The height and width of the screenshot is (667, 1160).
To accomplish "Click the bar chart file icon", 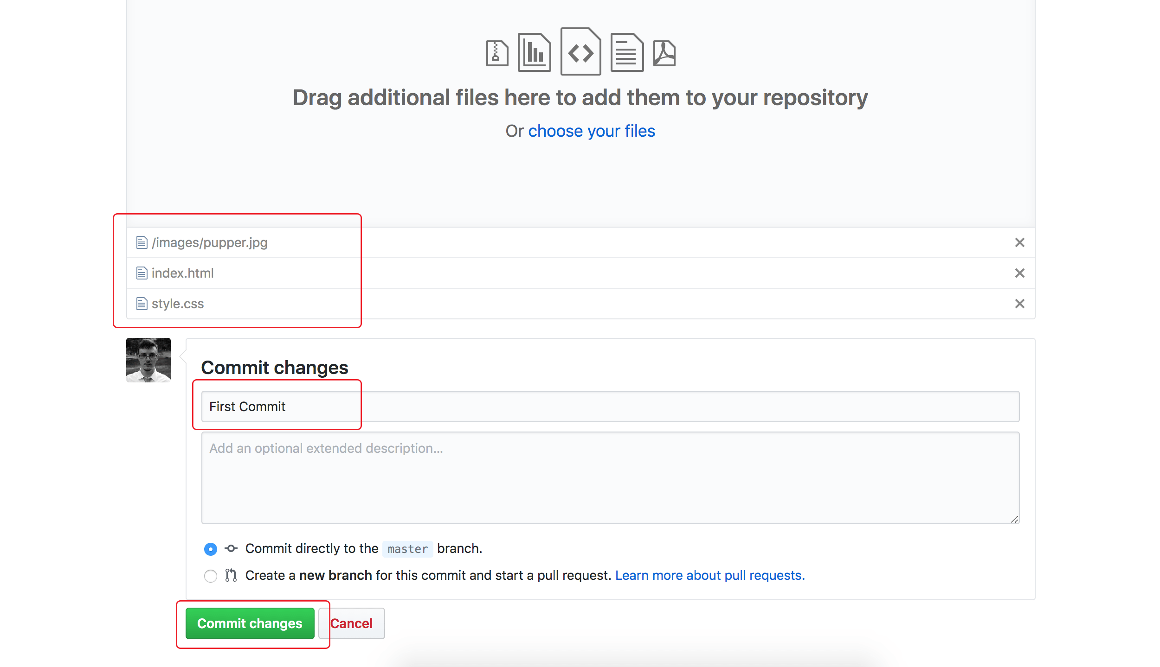I will pos(534,52).
